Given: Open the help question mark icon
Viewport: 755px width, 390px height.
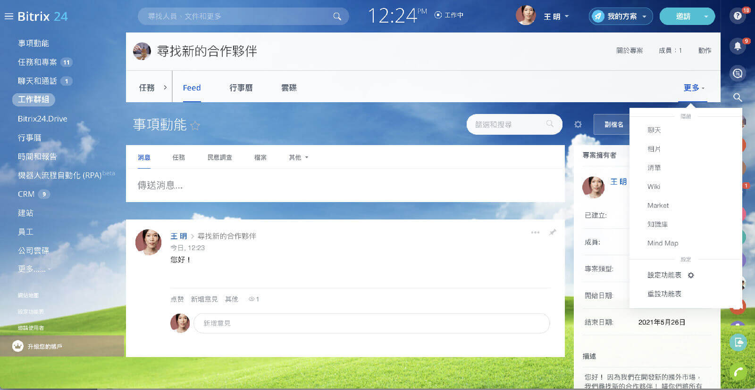Looking at the screenshot, I should 738,16.
